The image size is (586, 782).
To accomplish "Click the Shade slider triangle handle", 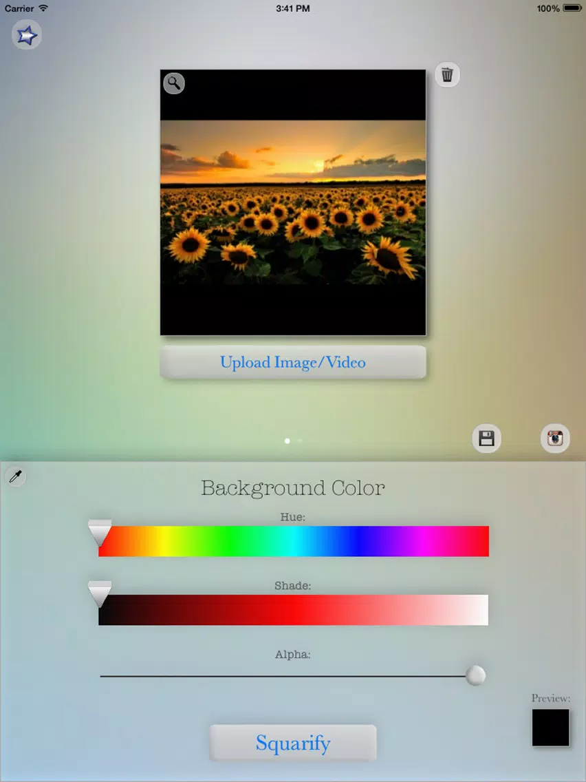I will (100, 595).
